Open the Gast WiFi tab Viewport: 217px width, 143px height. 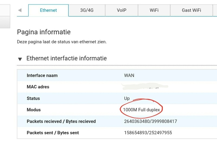pos(192,10)
